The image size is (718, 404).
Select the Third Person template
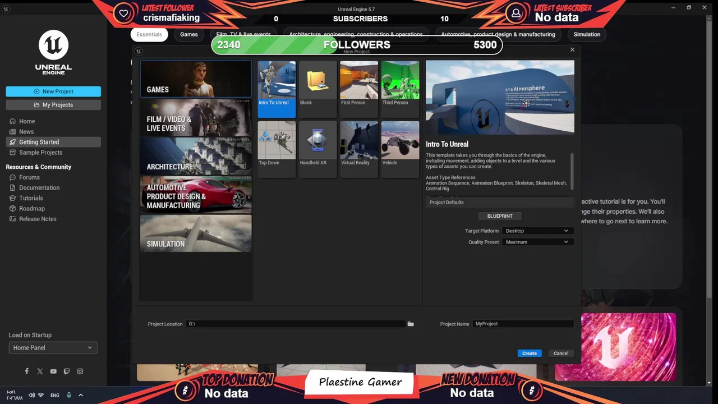pos(400,89)
